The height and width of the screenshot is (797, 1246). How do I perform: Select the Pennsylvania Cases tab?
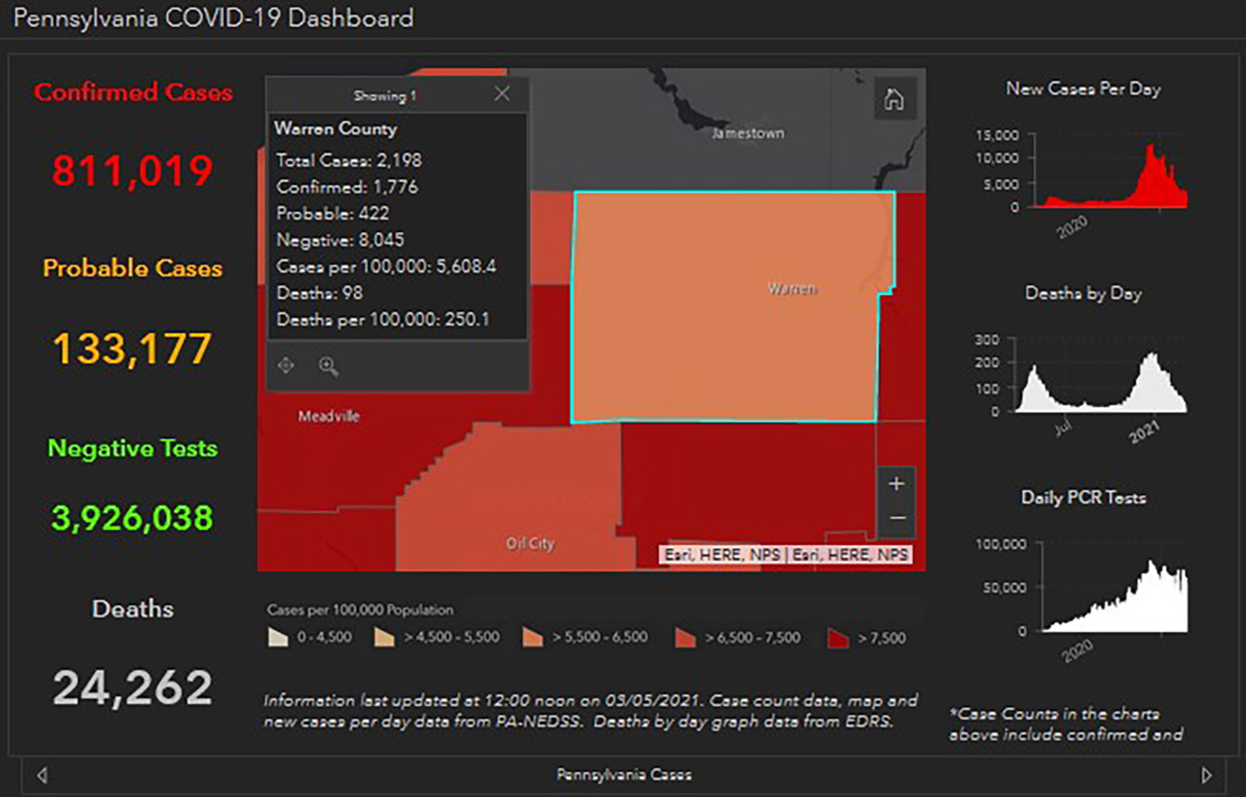pyautogui.click(x=624, y=774)
